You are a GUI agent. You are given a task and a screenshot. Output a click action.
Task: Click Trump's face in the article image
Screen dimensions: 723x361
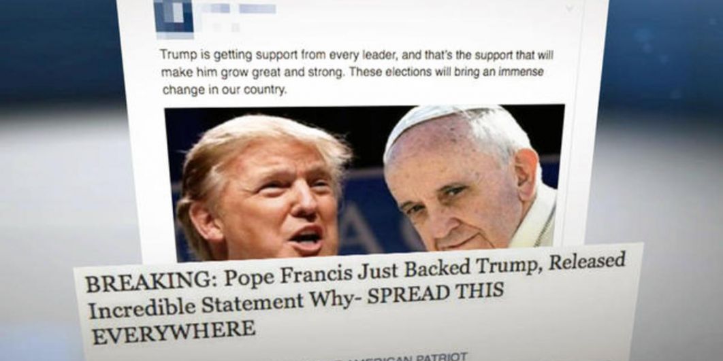276,203
